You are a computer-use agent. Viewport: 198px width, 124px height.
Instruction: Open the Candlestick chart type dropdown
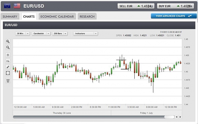[41, 33]
